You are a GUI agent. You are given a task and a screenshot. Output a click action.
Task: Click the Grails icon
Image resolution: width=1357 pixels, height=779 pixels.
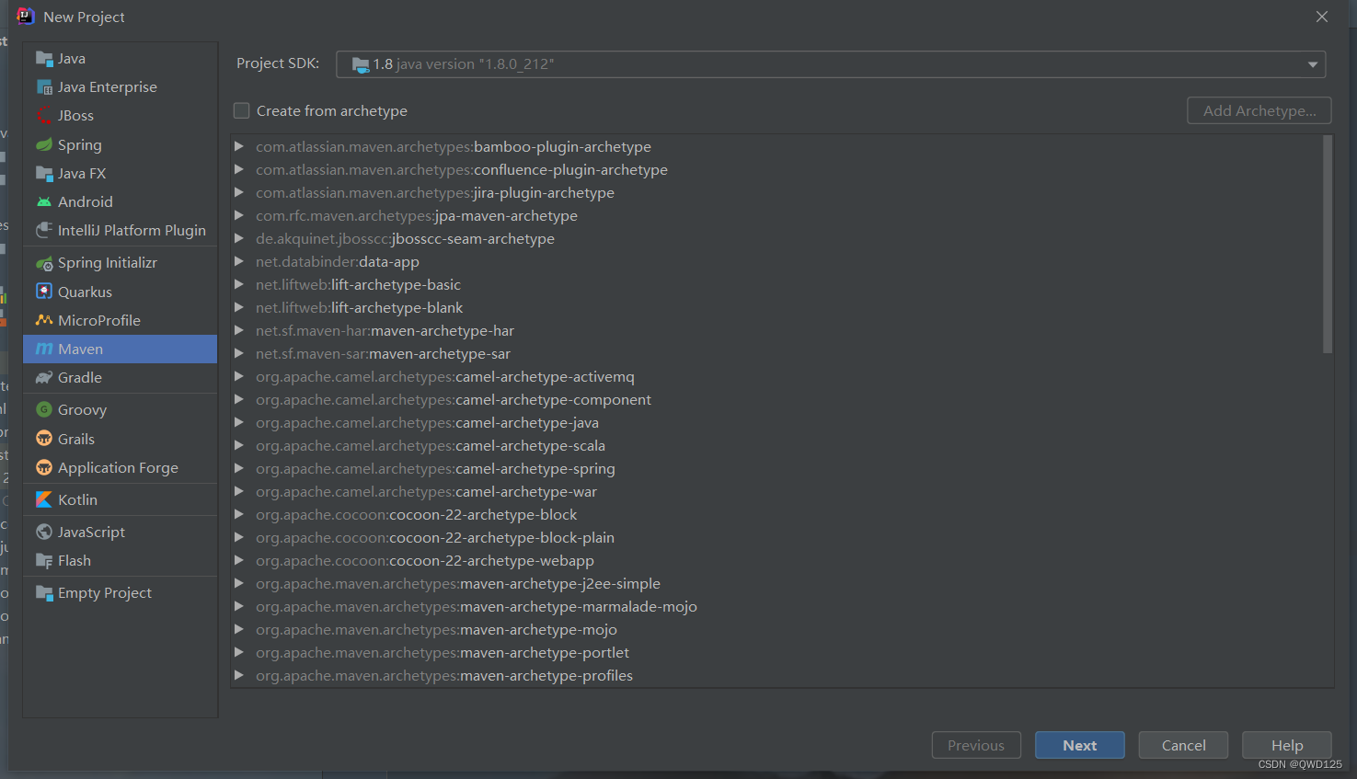click(44, 439)
